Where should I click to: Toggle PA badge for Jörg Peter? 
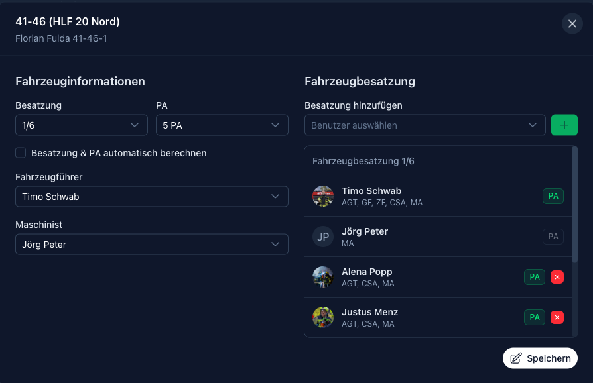click(553, 237)
